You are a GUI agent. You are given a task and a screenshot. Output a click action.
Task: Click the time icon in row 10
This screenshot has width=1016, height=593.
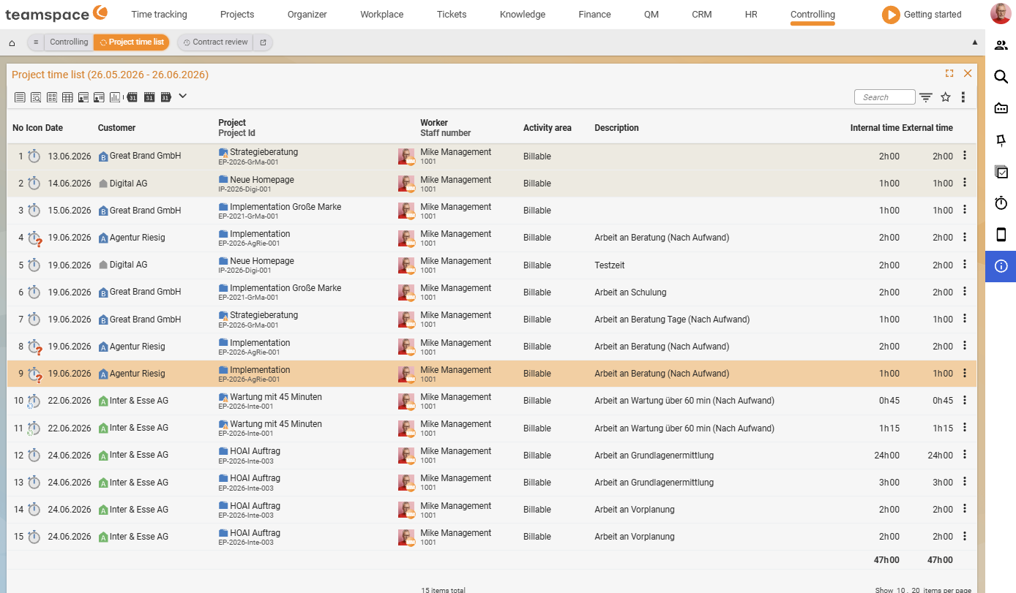34,401
